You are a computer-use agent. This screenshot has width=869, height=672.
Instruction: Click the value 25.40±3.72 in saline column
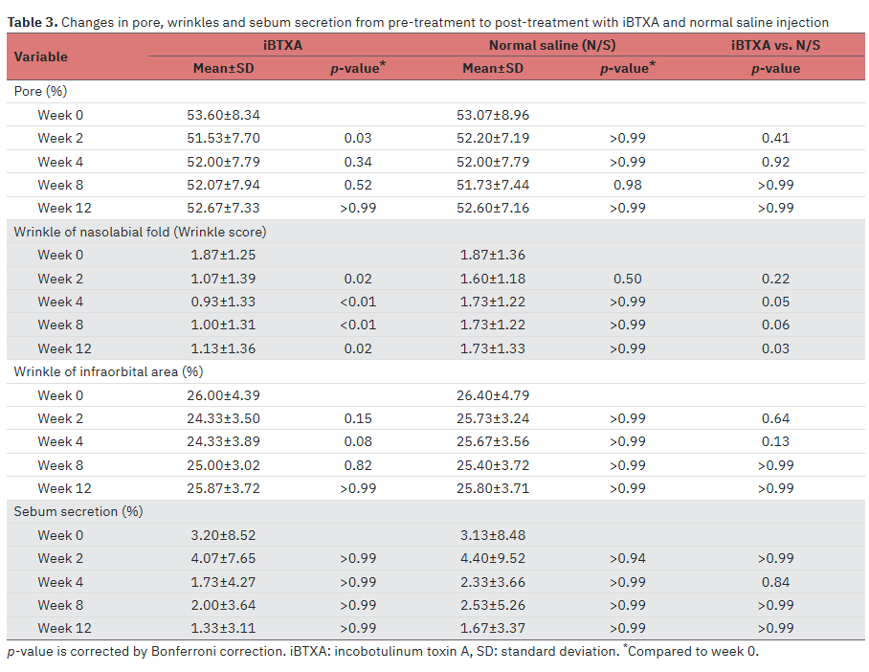(x=493, y=465)
